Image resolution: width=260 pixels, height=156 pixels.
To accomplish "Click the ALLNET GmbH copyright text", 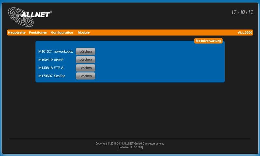I will click(130, 144).
